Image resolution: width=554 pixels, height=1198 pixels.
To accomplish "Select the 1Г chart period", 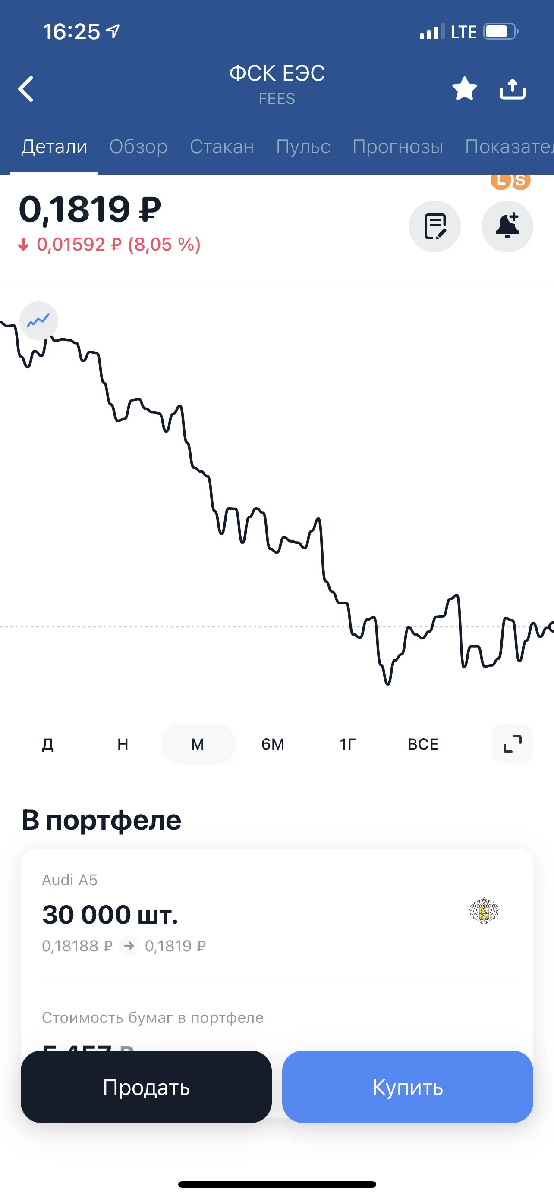I will click(x=348, y=743).
